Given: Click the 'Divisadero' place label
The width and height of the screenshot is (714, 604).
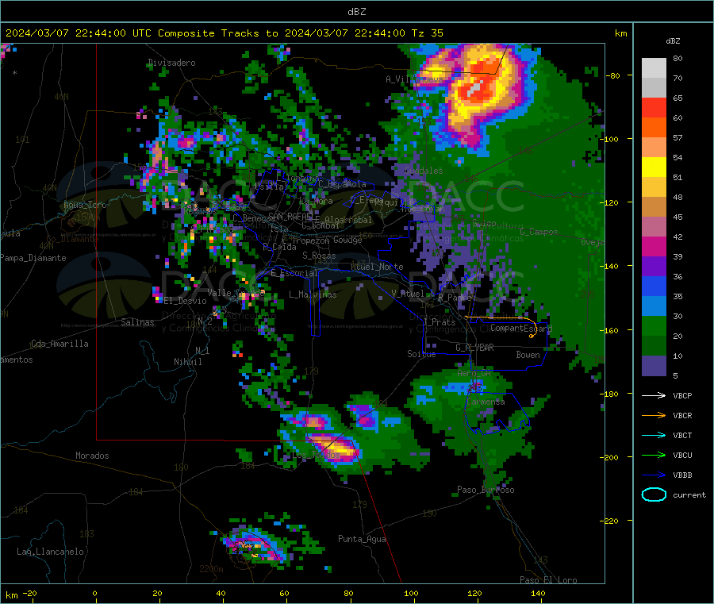Looking at the screenshot, I should [171, 63].
